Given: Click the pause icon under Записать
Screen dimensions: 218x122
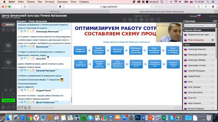Looking at the screenshot, I should [4, 29].
